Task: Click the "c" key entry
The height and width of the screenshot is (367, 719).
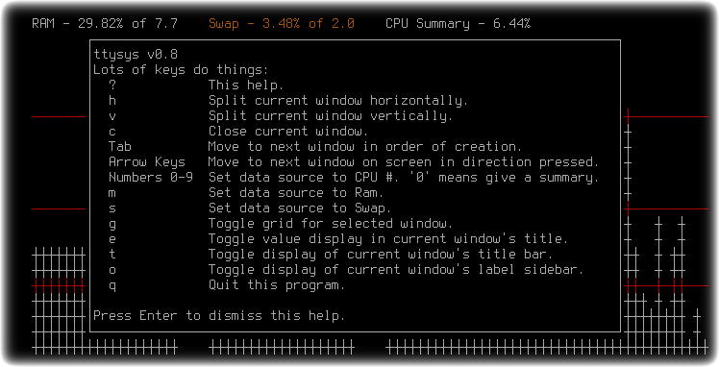Action: 112,132
